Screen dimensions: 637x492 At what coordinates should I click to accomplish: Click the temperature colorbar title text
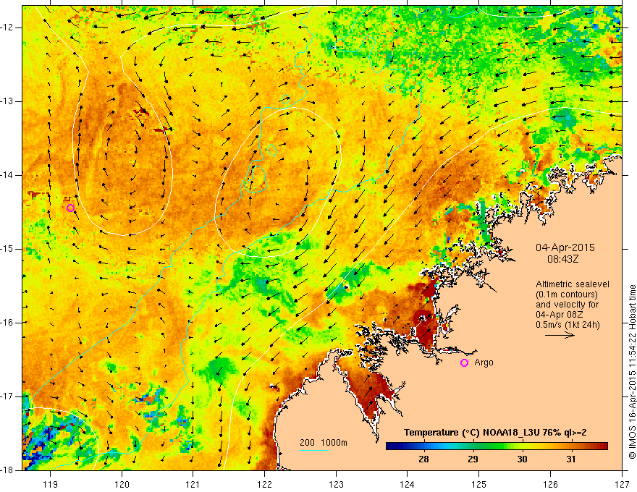pos(495,433)
